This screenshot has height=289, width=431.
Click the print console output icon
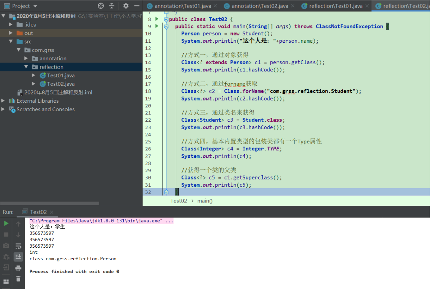(18, 268)
